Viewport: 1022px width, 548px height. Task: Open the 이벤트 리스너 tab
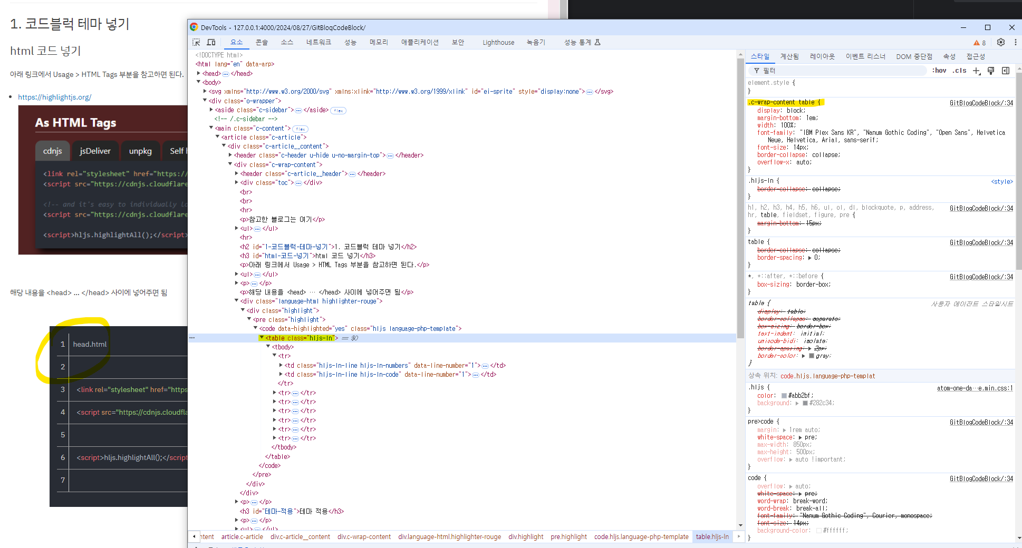coord(865,56)
